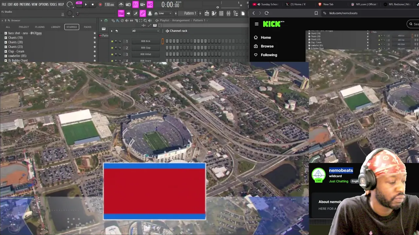Click the tempo 130.000 display

click(x=110, y=5)
